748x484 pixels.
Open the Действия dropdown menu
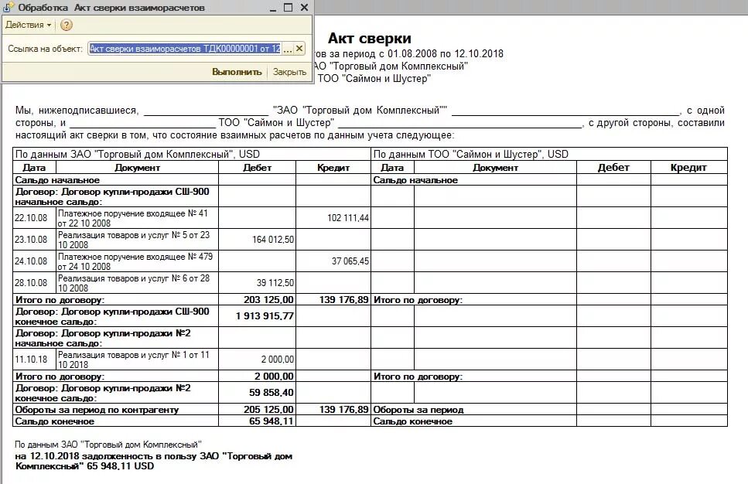(x=28, y=25)
